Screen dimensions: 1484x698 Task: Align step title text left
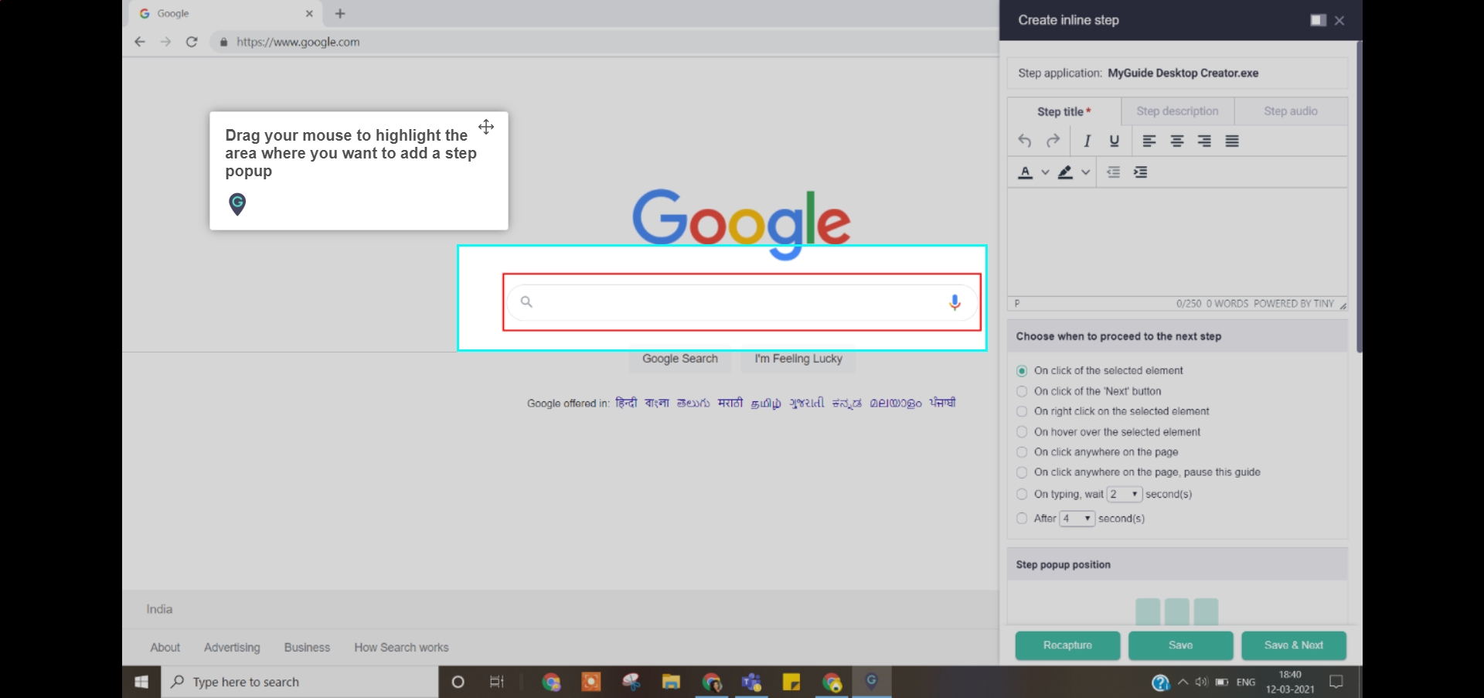point(1149,141)
